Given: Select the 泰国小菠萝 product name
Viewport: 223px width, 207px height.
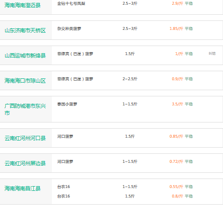Looking at the screenshot, I should (67, 104).
